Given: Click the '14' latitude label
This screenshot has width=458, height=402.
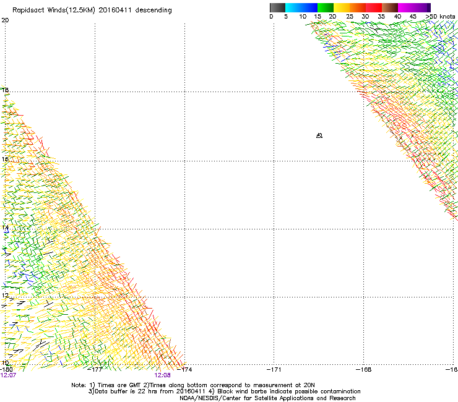Looking at the screenshot, I should coord(5,228).
